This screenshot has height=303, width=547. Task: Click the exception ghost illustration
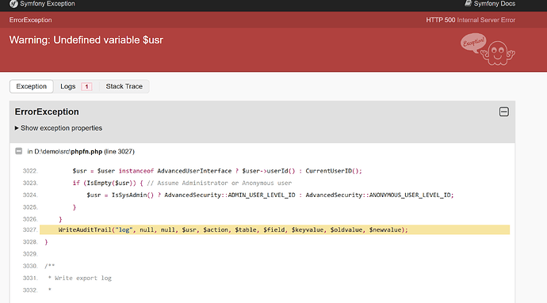(x=488, y=49)
